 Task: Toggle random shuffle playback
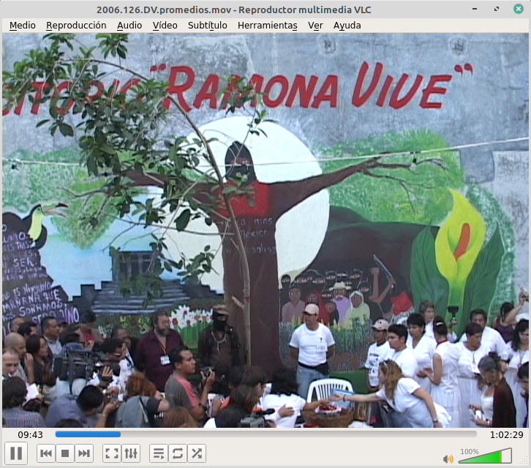197,453
